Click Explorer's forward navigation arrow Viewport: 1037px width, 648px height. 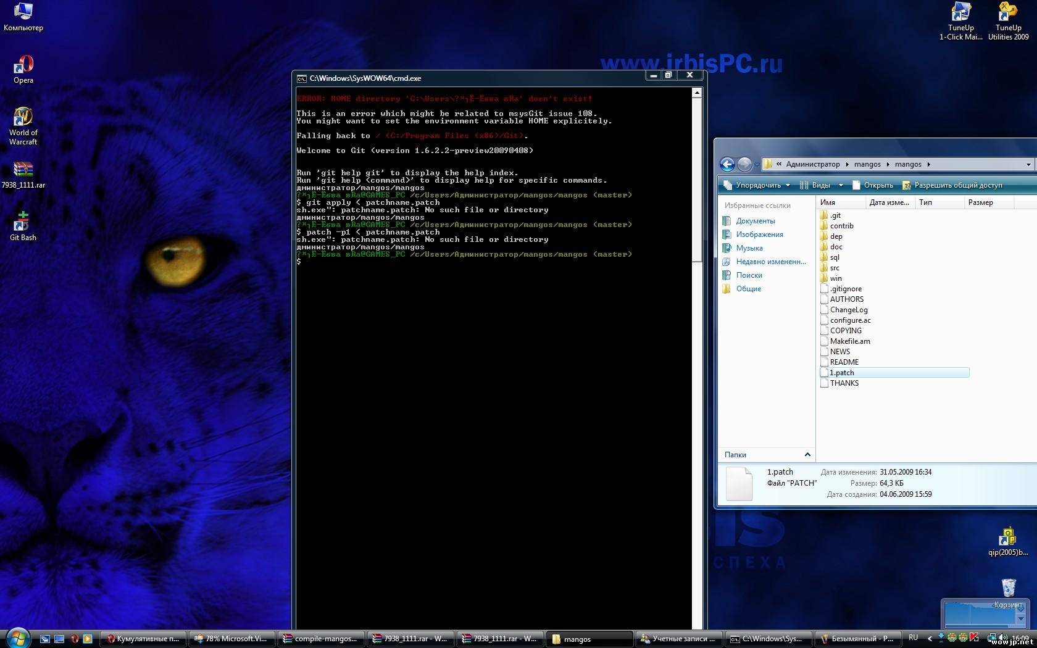tap(744, 164)
